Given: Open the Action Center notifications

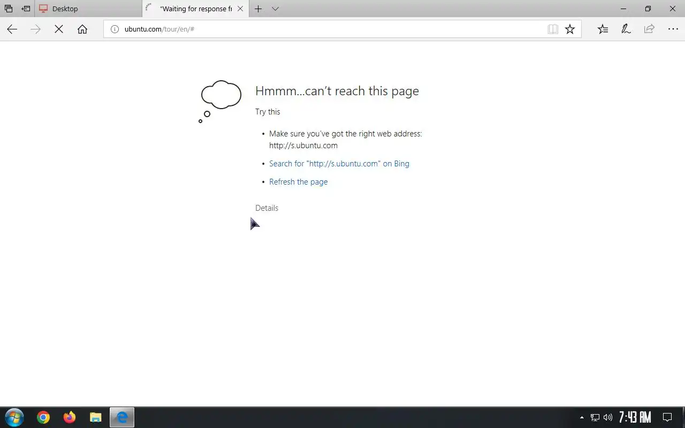Looking at the screenshot, I should pyautogui.click(x=667, y=417).
